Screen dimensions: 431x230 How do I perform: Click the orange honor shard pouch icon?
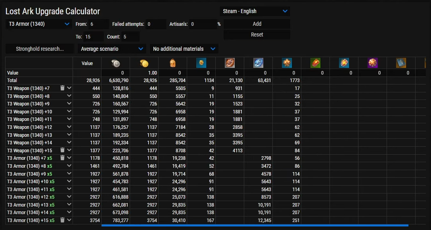tap(172, 63)
